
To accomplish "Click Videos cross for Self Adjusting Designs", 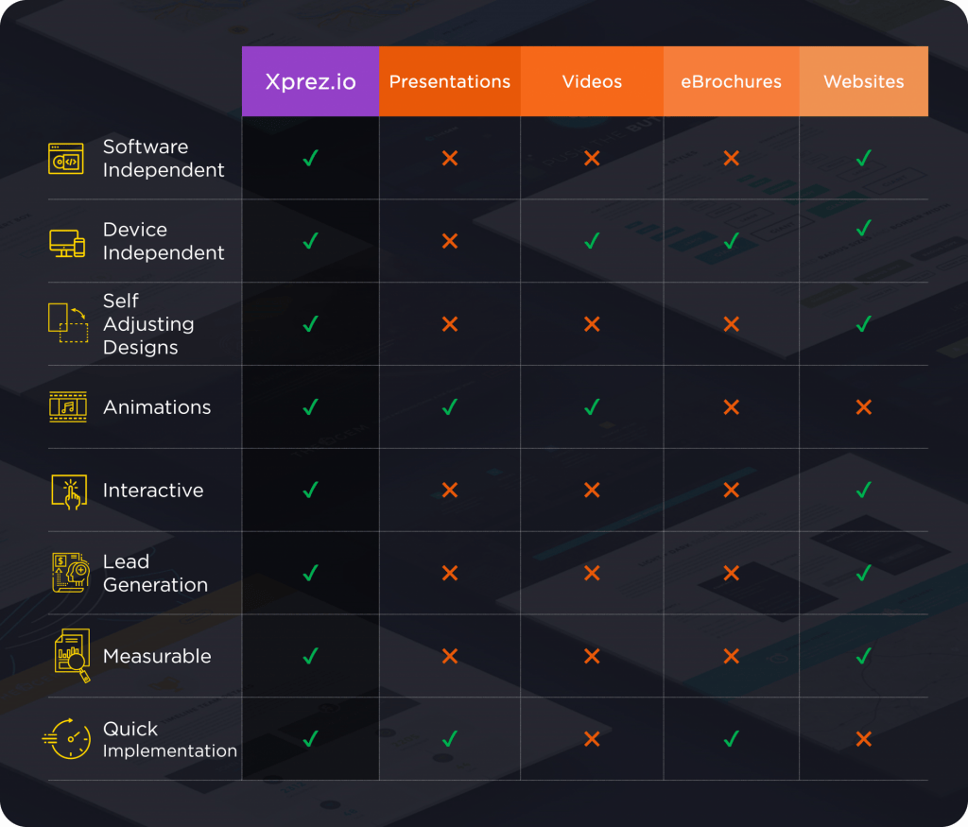I will coord(592,324).
